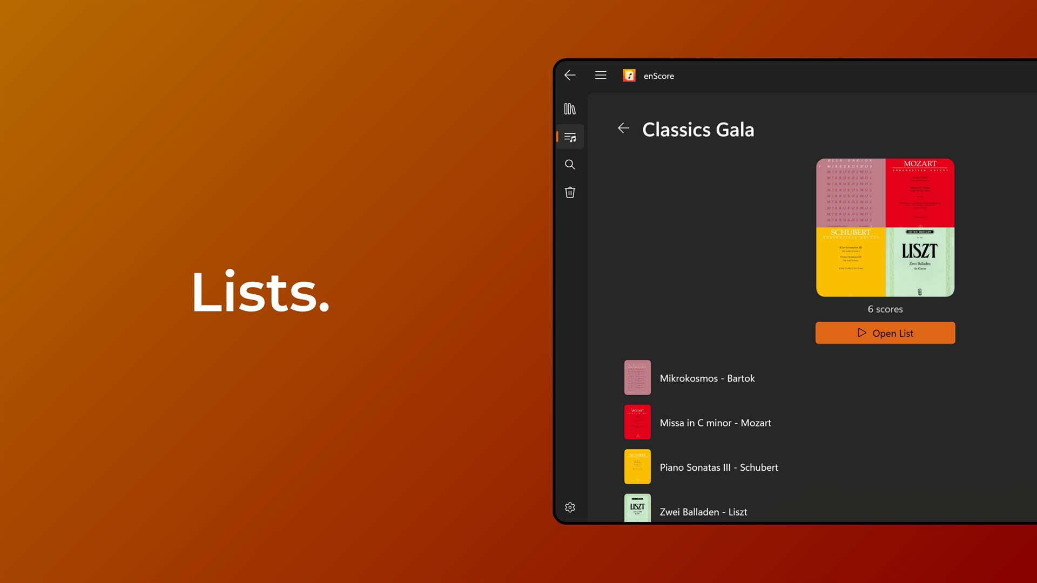Select Piano Sonatas III - Schubert

pos(719,467)
